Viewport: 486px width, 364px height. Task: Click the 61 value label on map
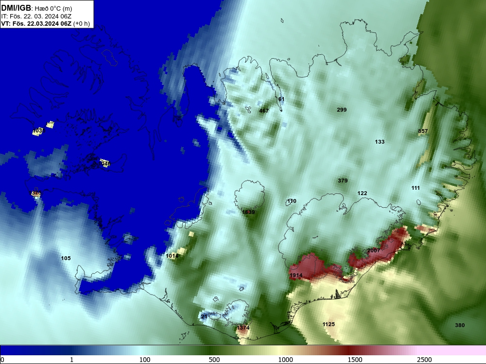click(x=281, y=99)
